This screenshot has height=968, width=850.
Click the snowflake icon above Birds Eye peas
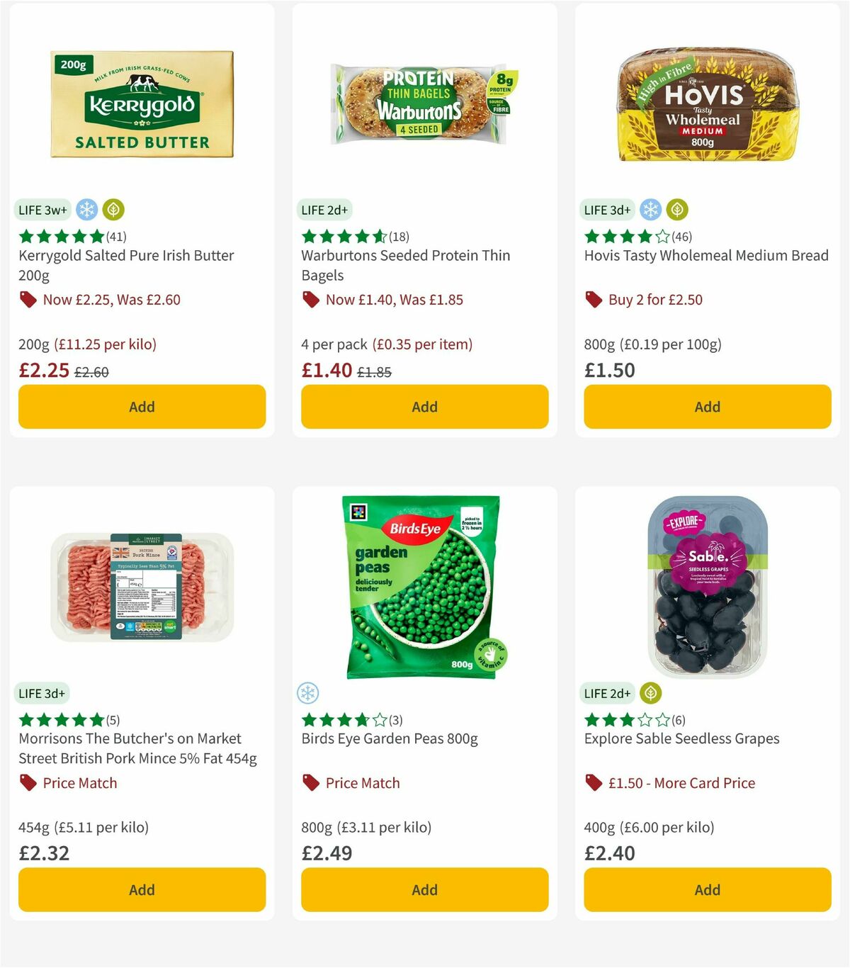pyautogui.click(x=310, y=693)
